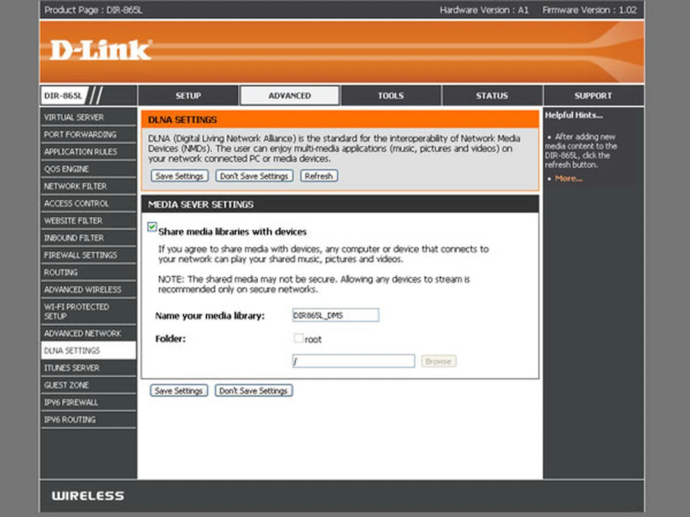Screen dimensions: 690x517
Task: Click top Don't Save Settings button
Action: tap(254, 176)
